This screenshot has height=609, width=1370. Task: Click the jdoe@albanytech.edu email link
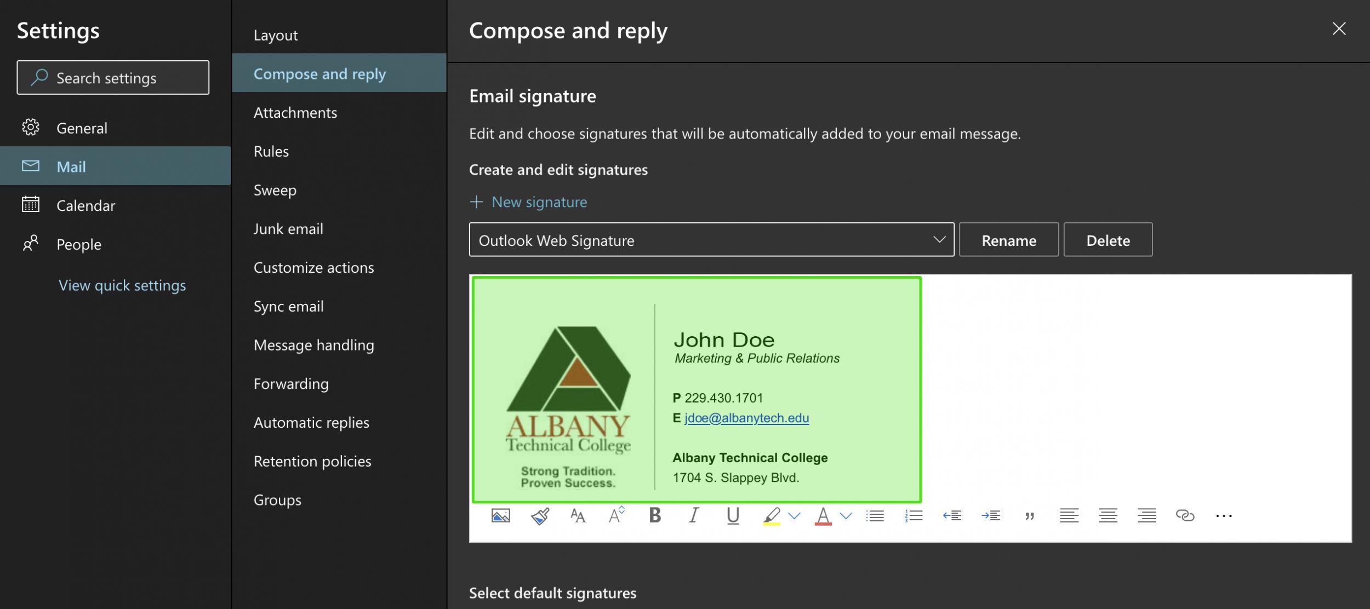[746, 418]
